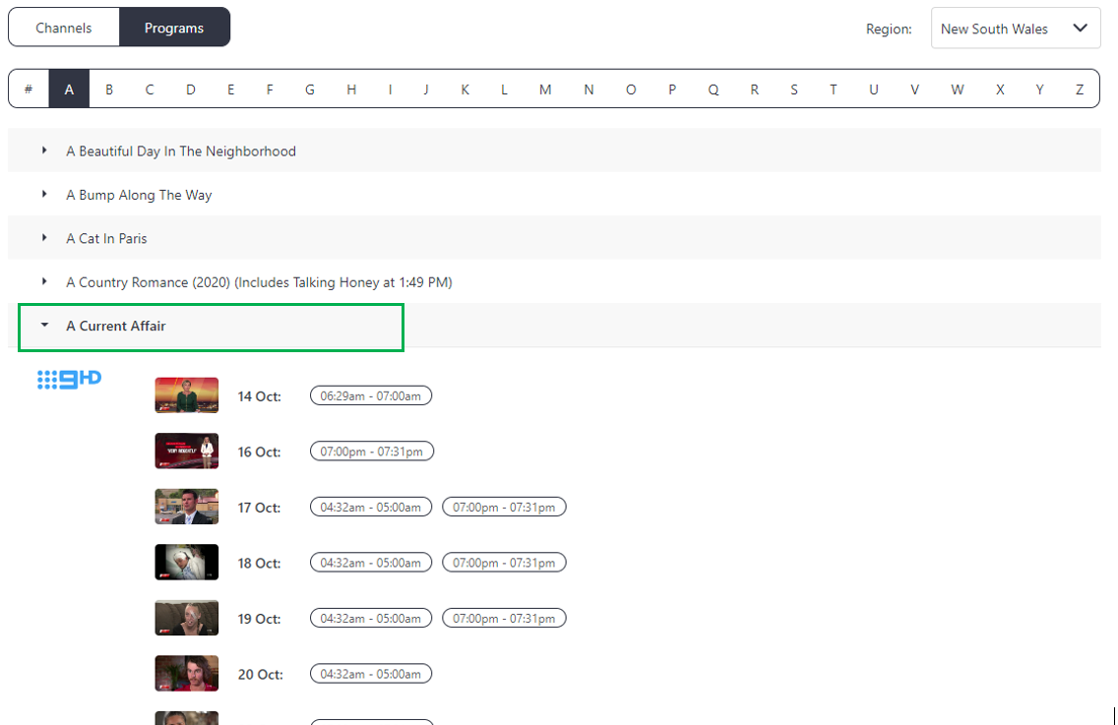Open the 17 Oct episode thumbnail
Screen dimensions: 1118x725
point(187,507)
